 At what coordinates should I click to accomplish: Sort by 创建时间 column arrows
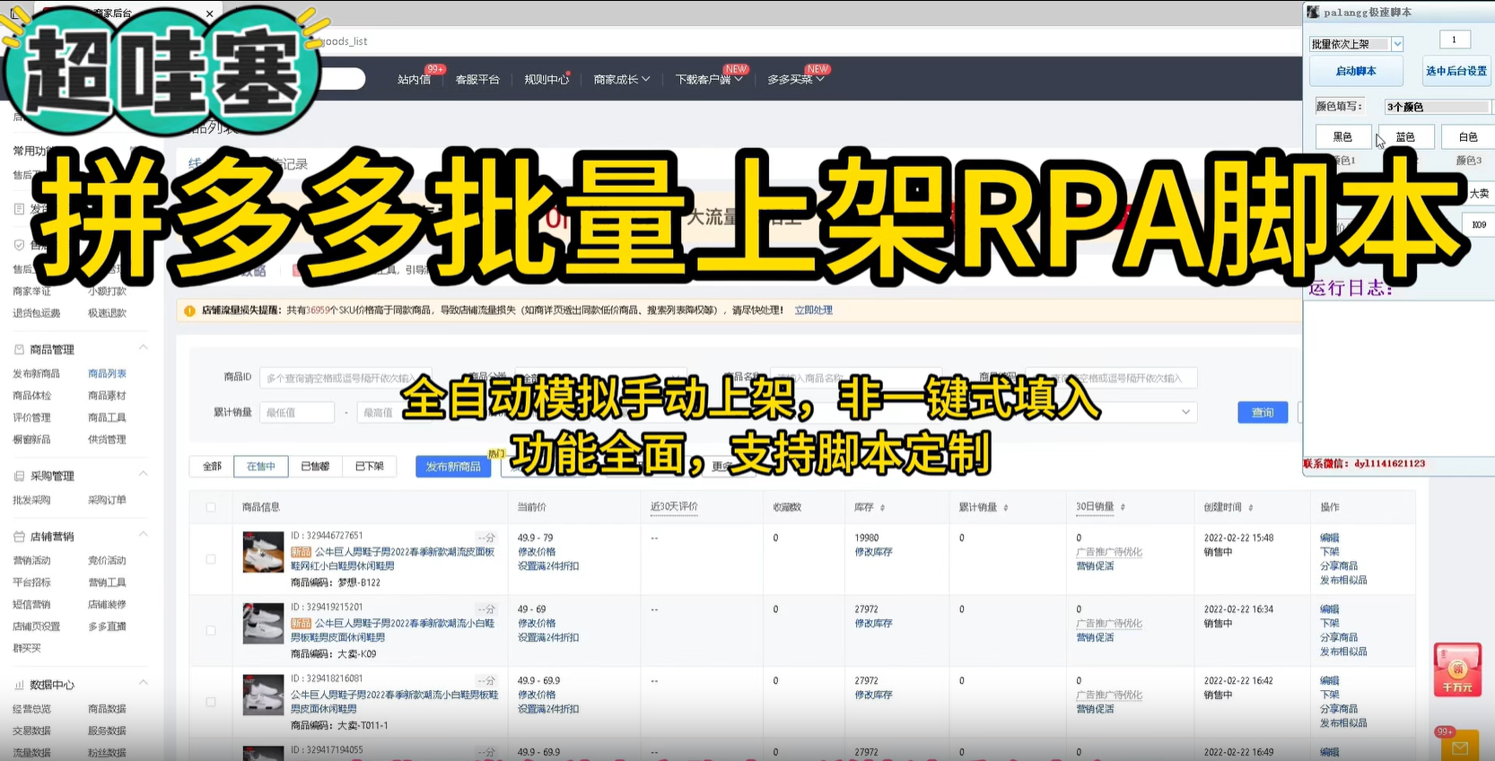tap(1250, 508)
